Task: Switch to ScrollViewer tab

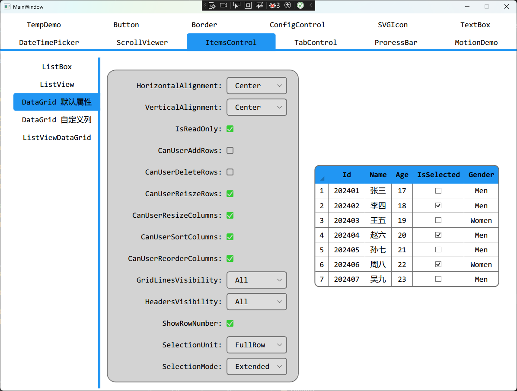Action: point(142,42)
